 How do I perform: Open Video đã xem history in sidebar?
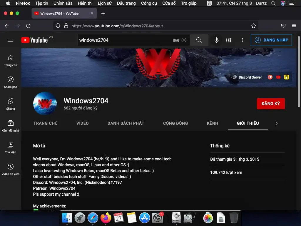click(11, 169)
